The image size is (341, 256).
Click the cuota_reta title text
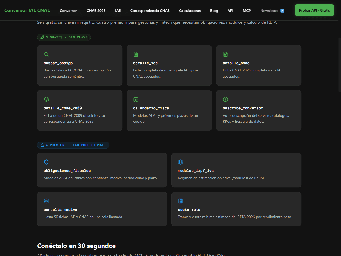click(x=189, y=210)
